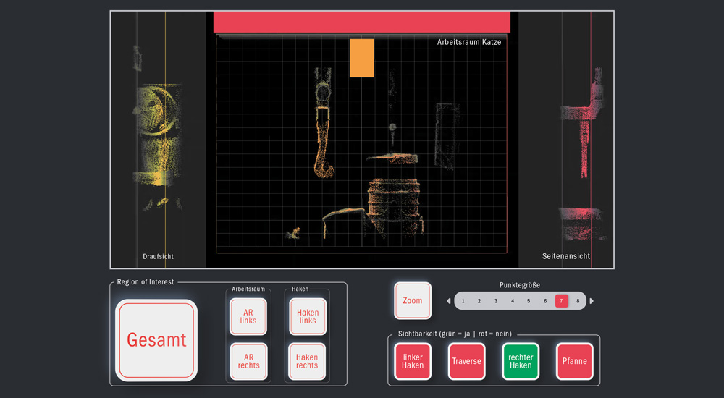724x398 pixels.
Task: Choose the AR rechts workspace button
Action: coord(248,361)
